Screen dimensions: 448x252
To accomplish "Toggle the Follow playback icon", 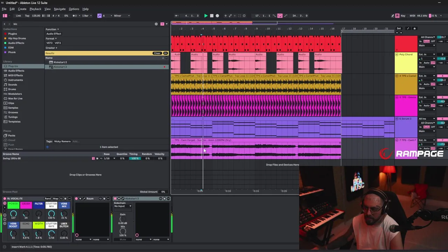I will (177, 16).
